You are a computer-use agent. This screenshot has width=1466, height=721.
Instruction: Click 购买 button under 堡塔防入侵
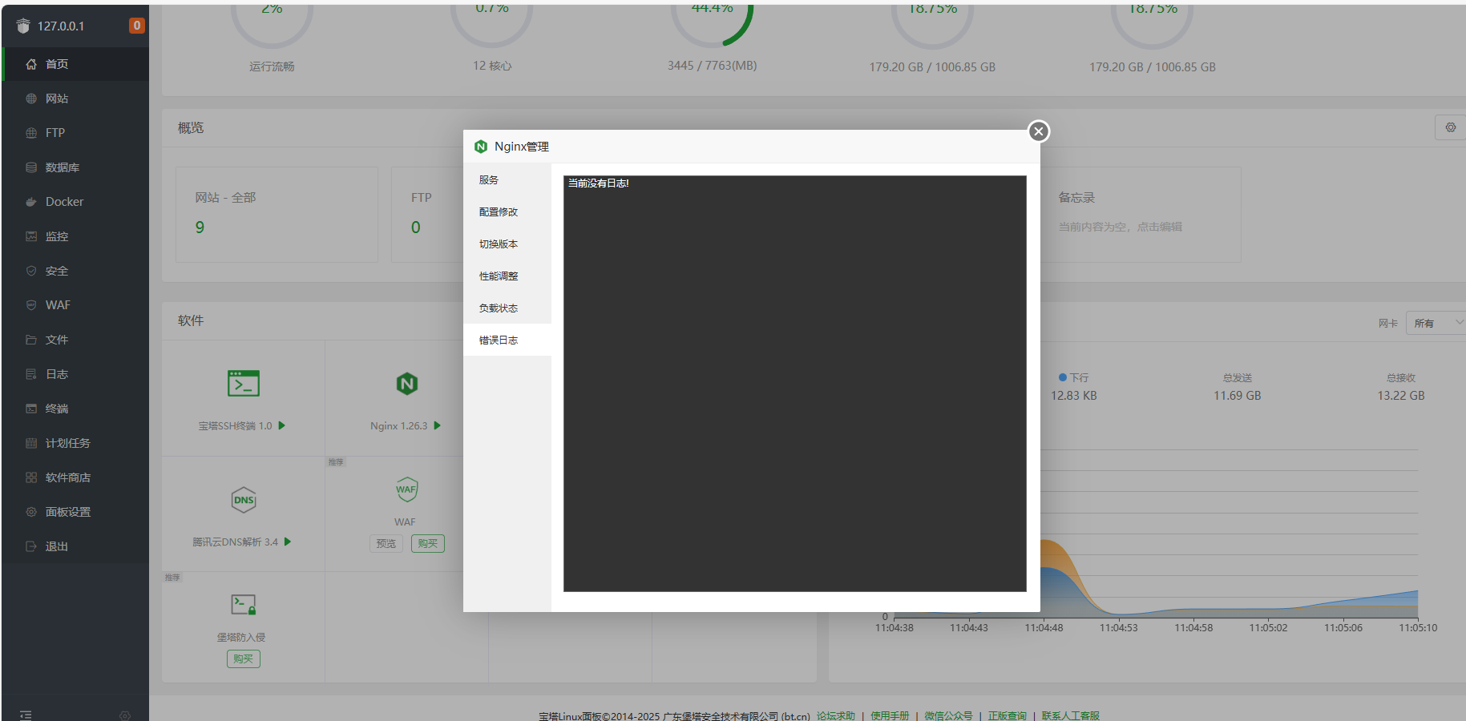coord(243,659)
